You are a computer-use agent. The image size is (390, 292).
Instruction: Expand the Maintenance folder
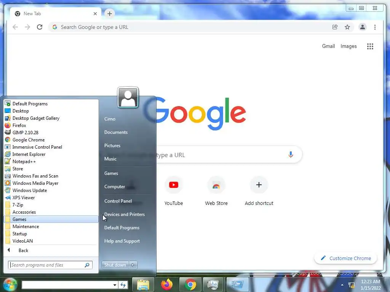click(x=51, y=227)
